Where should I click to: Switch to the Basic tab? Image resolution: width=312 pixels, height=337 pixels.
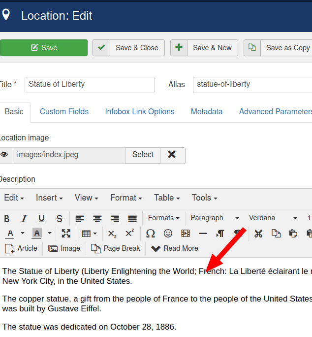[14, 112]
